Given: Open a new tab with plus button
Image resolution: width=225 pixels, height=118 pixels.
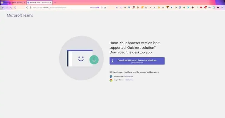Looking at the screenshot, I should (x=55, y=3).
